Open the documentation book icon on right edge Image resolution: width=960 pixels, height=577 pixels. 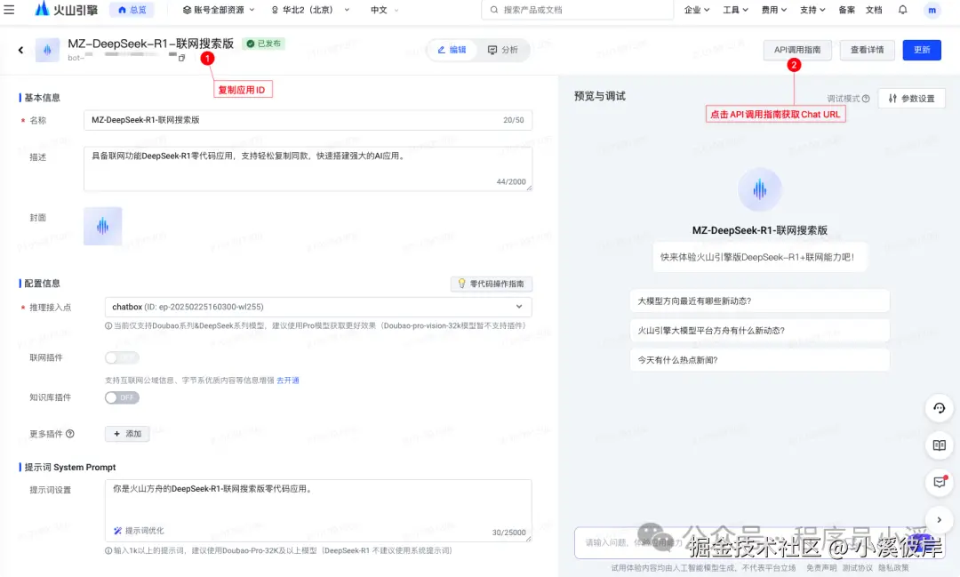pyautogui.click(x=940, y=445)
